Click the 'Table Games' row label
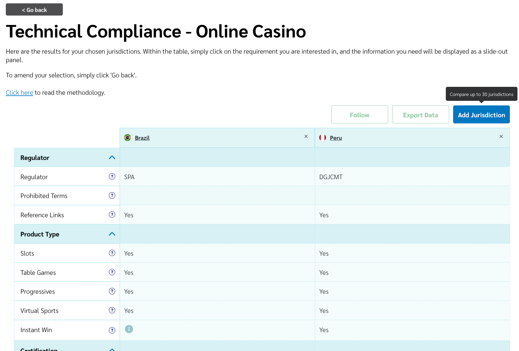This screenshot has height=351, width=519. click(x=38, y=273)
